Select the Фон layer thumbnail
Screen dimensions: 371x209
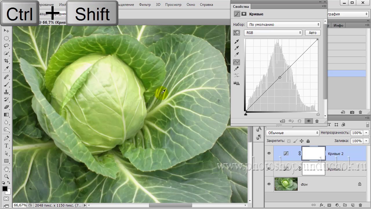(286, 184)
